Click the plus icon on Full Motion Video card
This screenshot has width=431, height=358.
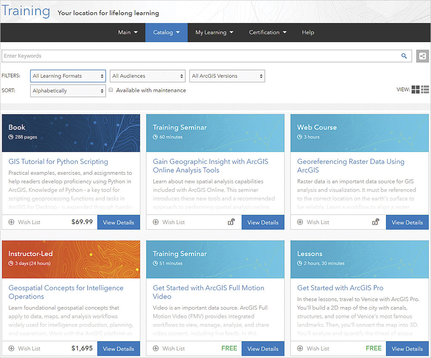156,348
